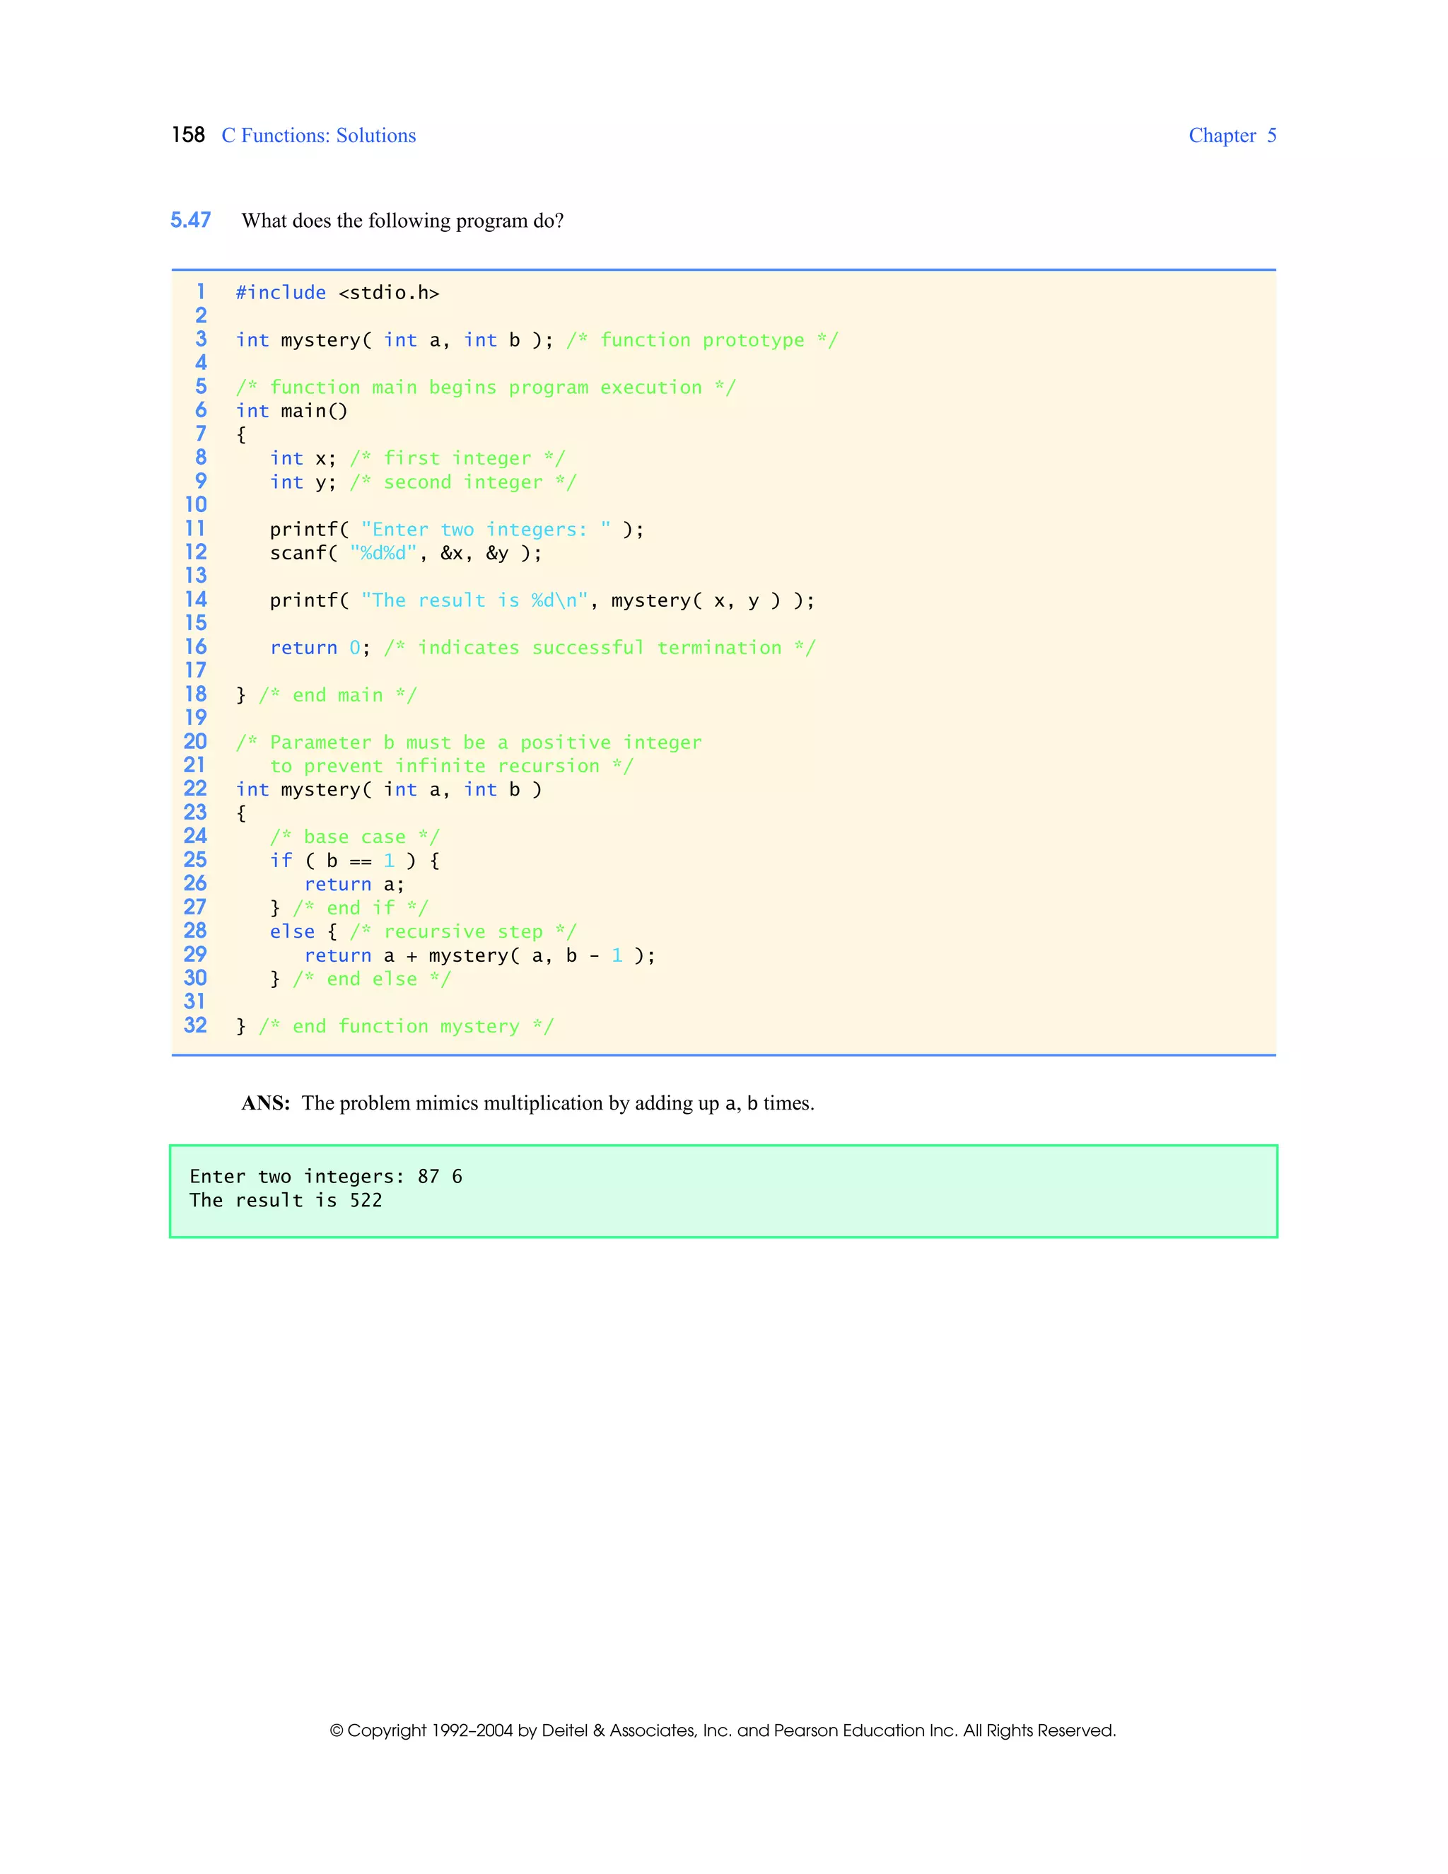Click the 'int main()' line

pos(292,411)
